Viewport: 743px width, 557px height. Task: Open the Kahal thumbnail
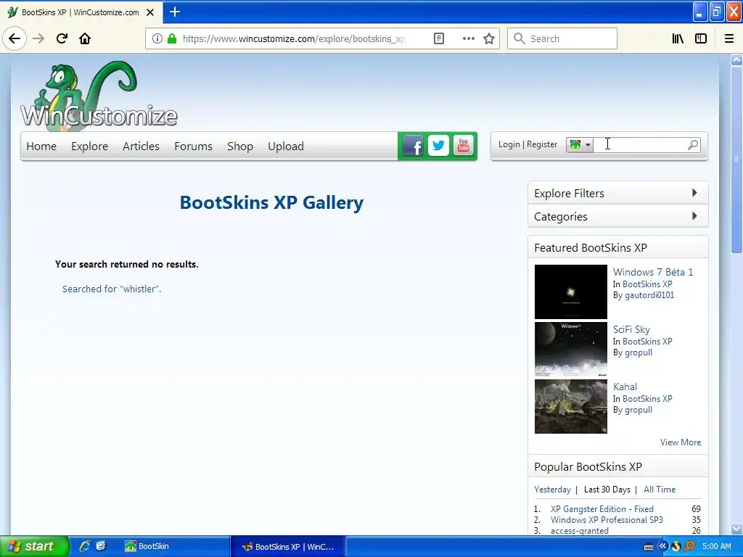point(570,406)
